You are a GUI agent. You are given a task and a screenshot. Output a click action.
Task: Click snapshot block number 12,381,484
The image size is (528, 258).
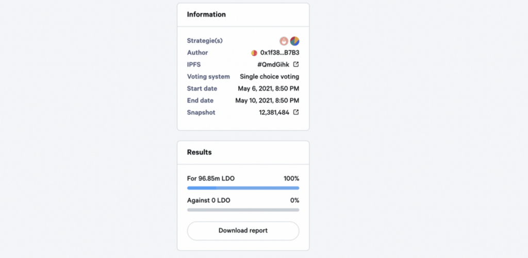click(x=274, y=112)
